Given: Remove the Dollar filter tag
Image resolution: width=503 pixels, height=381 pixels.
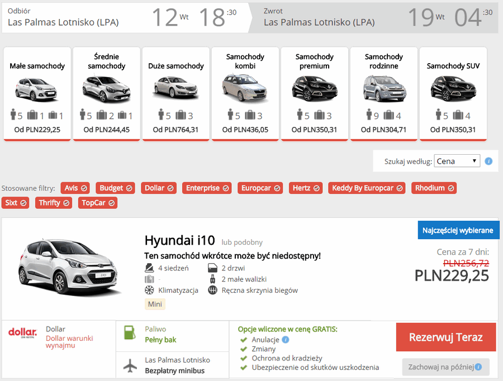Looking at the screenshot, I should click(x=159, y=188).
